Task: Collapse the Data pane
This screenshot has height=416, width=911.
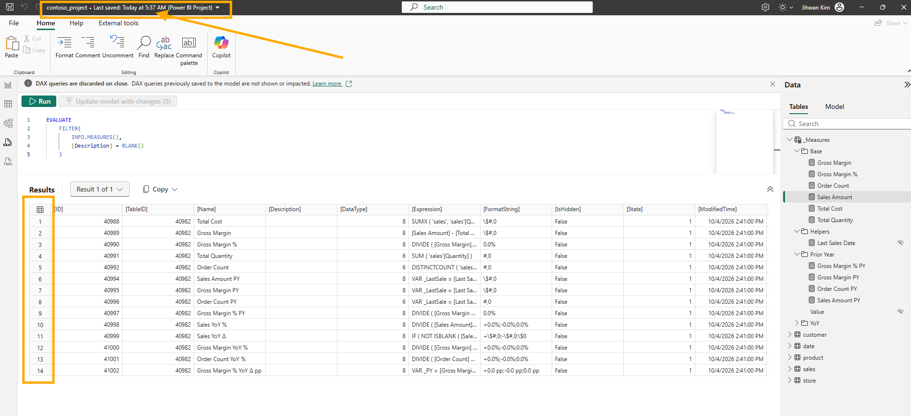Action: (907, 85)
